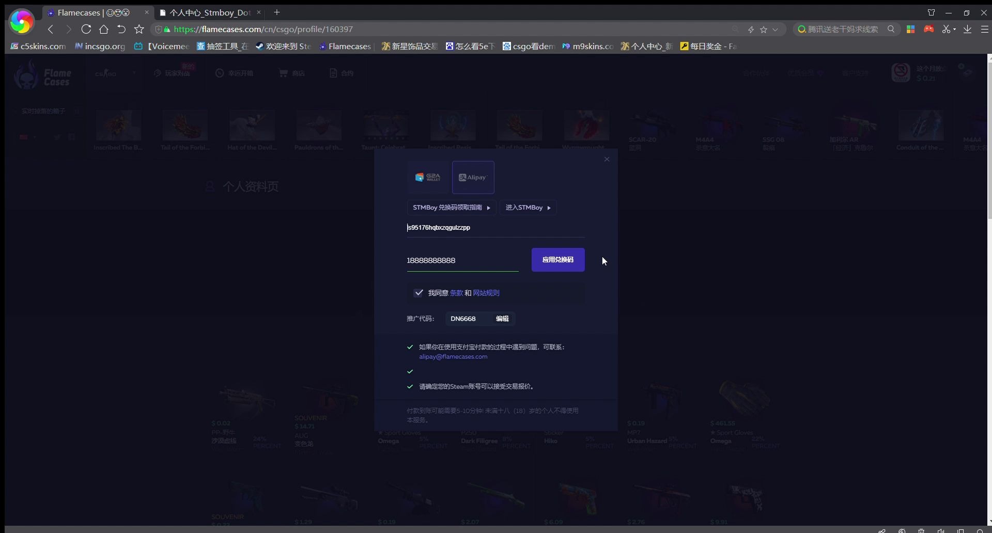Click the user avatar in site header
The height and width of the screenshot is (533, 992).
pyautogui.click(x=901, y=73)
